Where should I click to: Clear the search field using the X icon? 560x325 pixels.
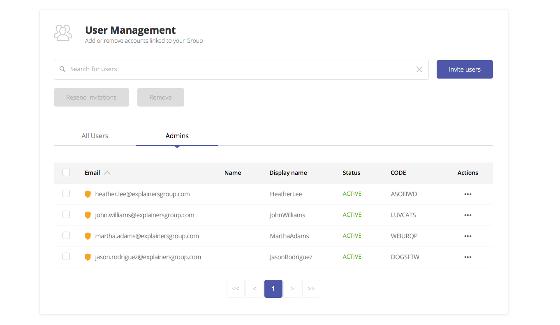[419, 69]
